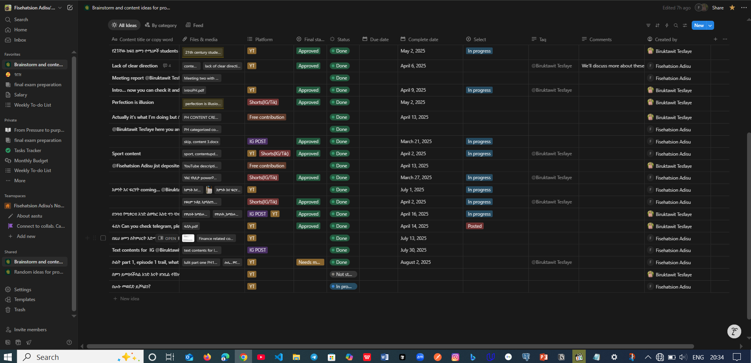The width and height of the screenshot is (751, 363).
Task: Open automations lightning bolt icon
Action: point(667,25)
